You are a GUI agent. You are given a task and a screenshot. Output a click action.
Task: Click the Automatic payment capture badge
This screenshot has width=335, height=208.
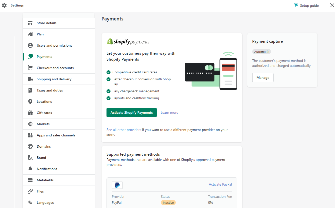click(x=261, y=52)
